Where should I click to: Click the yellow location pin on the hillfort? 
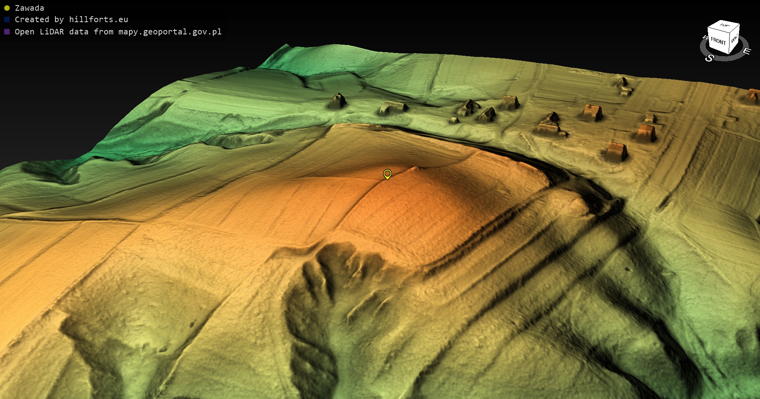(x=388, y=174)
